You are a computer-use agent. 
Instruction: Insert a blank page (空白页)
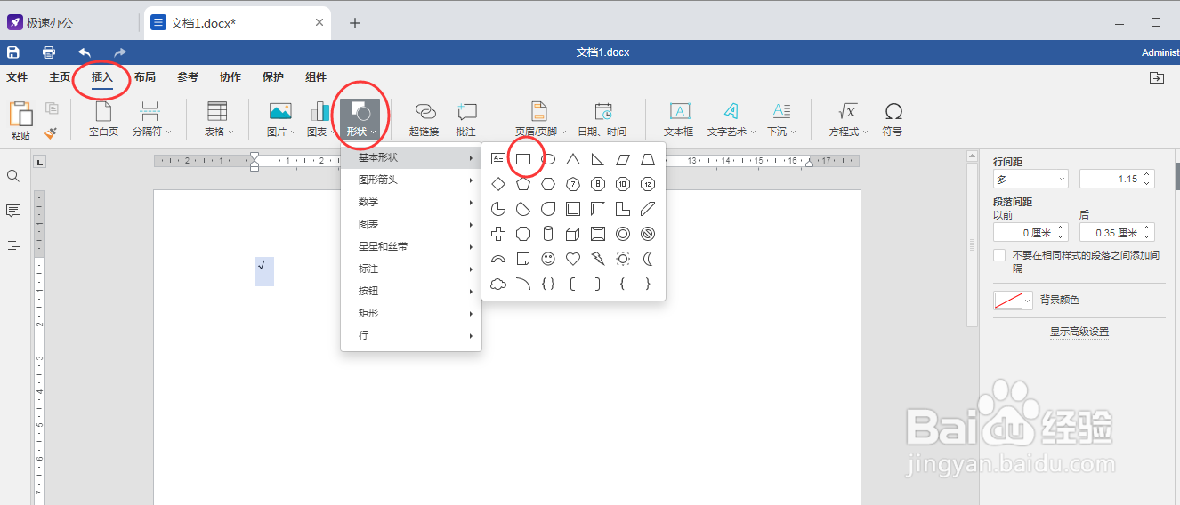[x=104, y=119]
